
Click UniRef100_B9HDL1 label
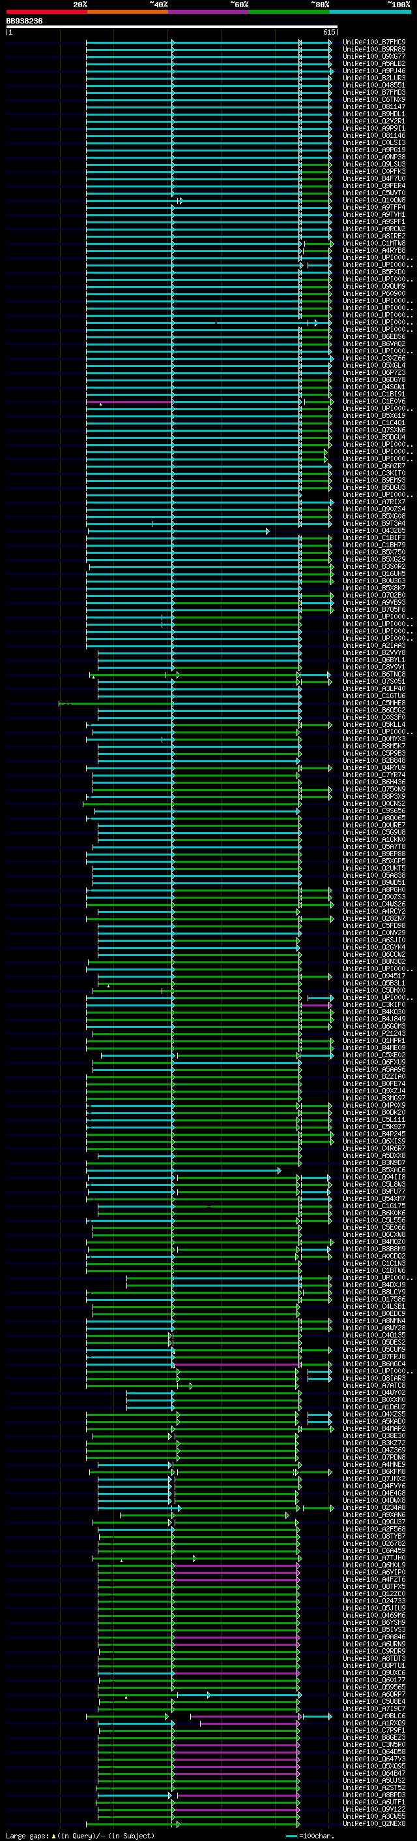(374, 114)
